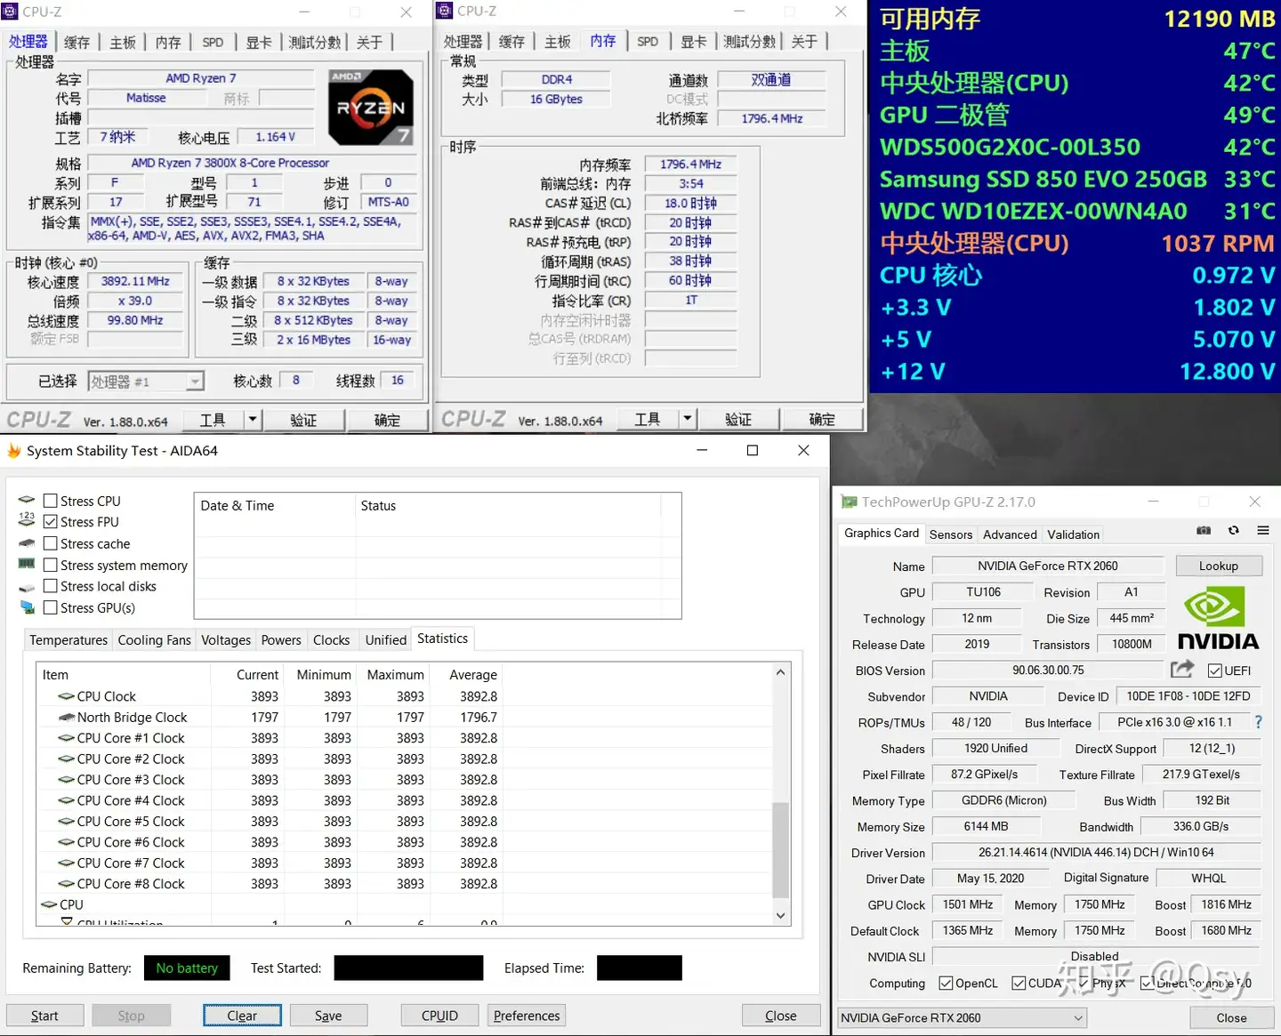
Task: Click Ryzen 7 logo in CPU-Z
Action: pos(371,107)
